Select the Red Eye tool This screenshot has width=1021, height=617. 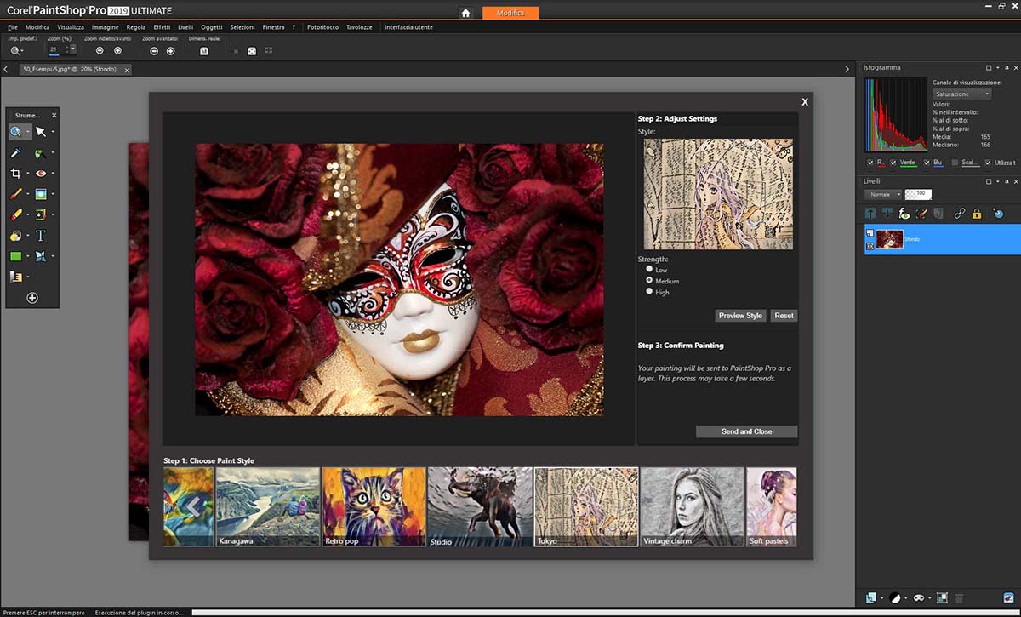point(40,174)
